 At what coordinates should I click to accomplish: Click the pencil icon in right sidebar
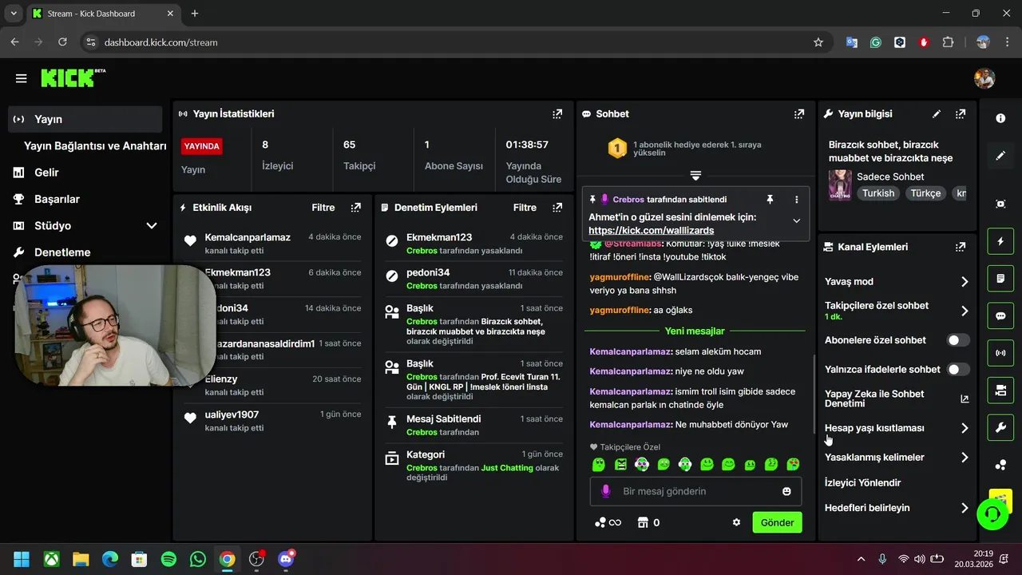(1000, 156)
